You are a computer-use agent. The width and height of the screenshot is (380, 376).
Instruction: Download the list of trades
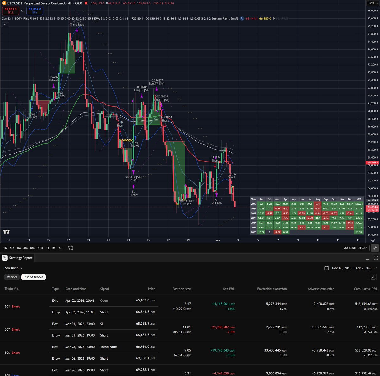click(x=373, y=277)
